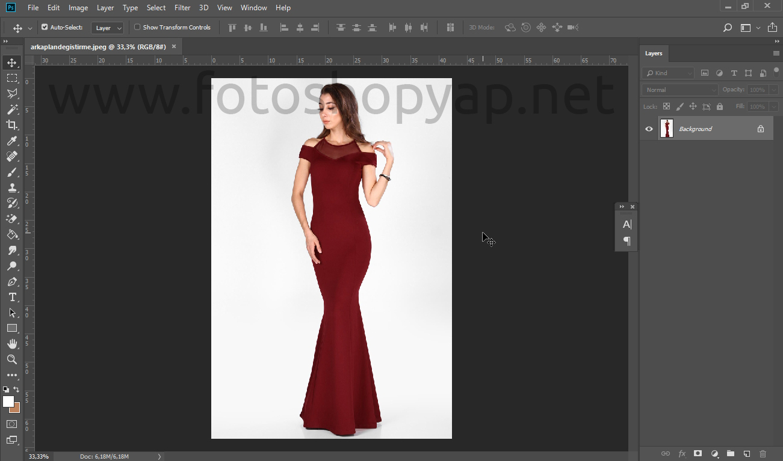Turn layer filtering on or off
This screenshot has width=783, height=461.
pyautogui.click(x=776, y=70)
